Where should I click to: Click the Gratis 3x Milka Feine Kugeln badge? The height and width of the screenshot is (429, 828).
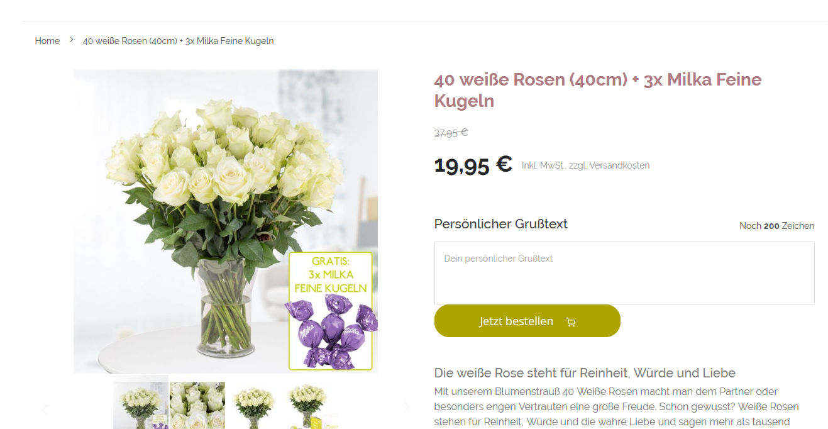[x=331, y=311]
